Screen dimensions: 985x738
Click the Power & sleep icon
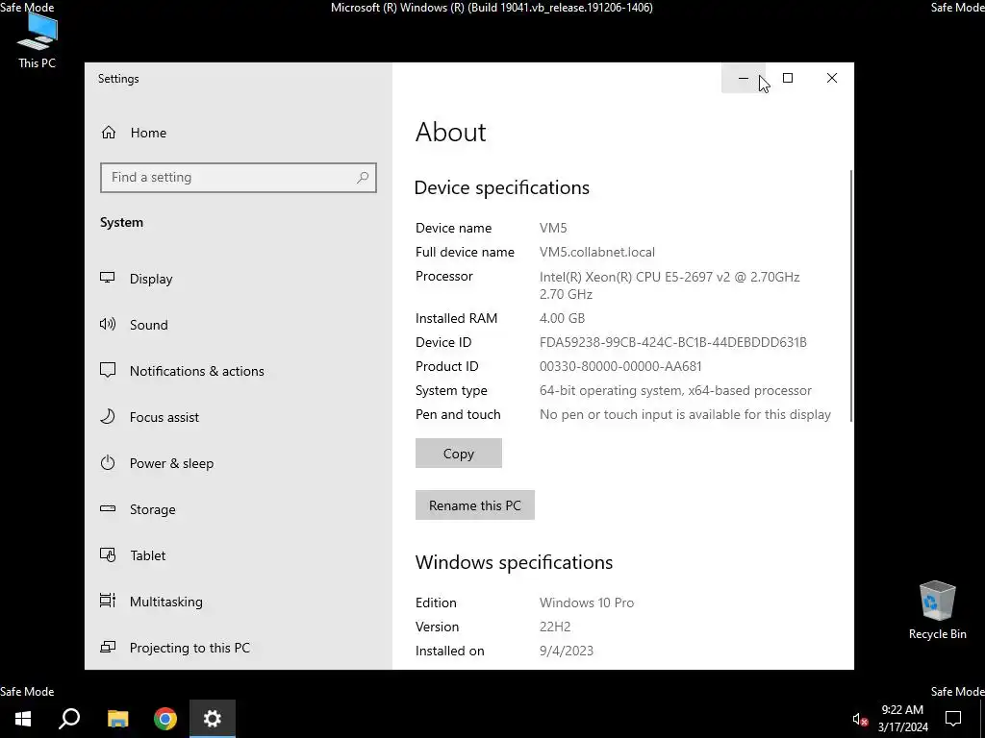[x=108, y=463]
